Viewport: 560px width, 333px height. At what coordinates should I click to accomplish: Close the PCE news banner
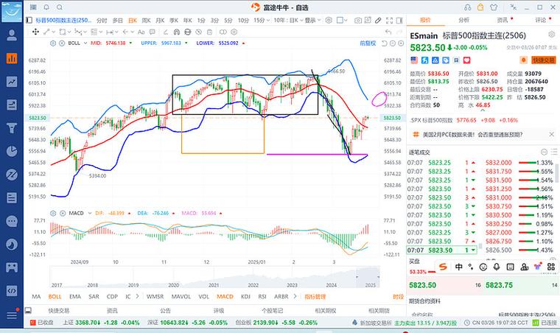551,135
